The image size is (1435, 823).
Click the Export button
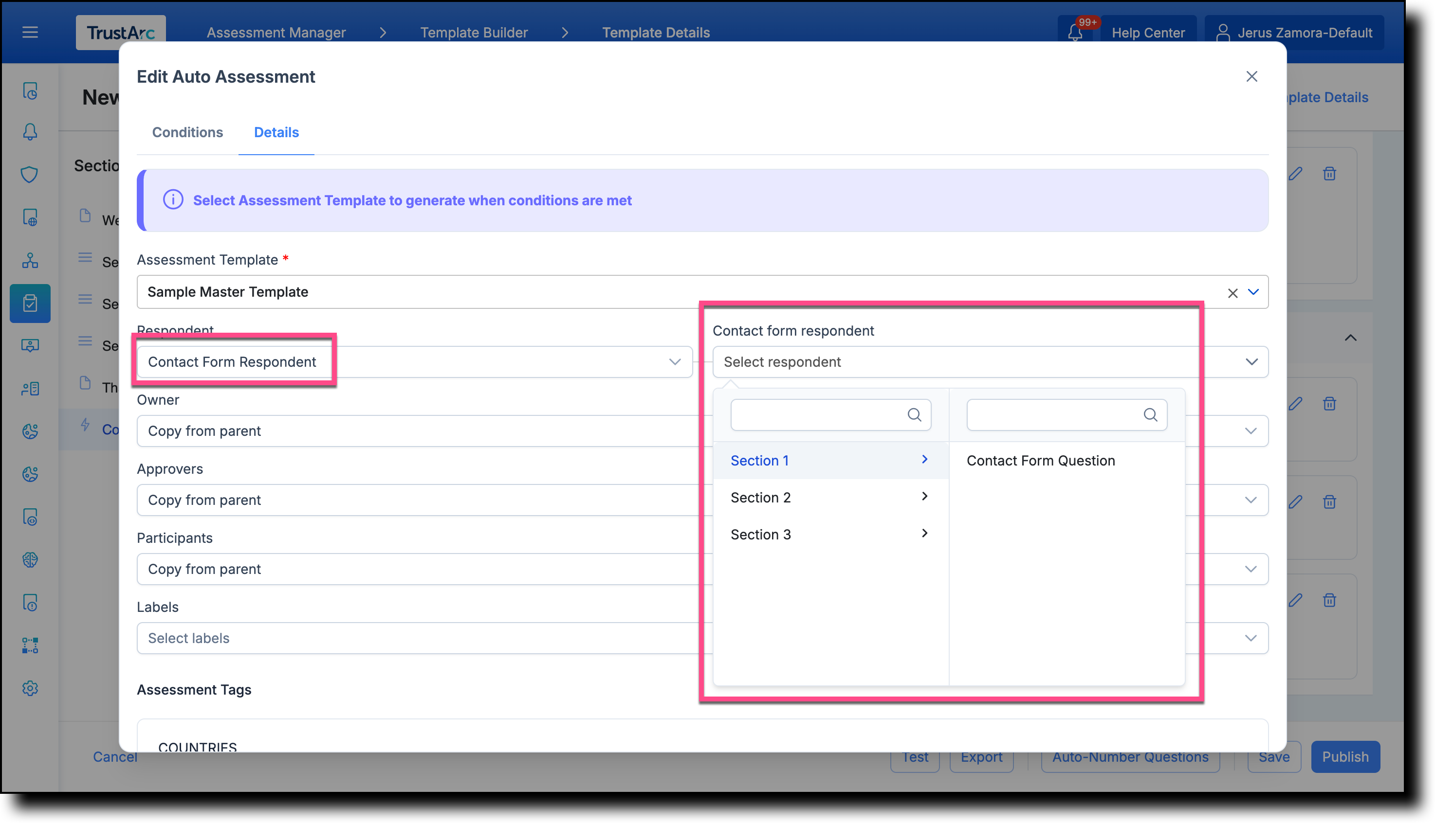click(x=981, y=756)
